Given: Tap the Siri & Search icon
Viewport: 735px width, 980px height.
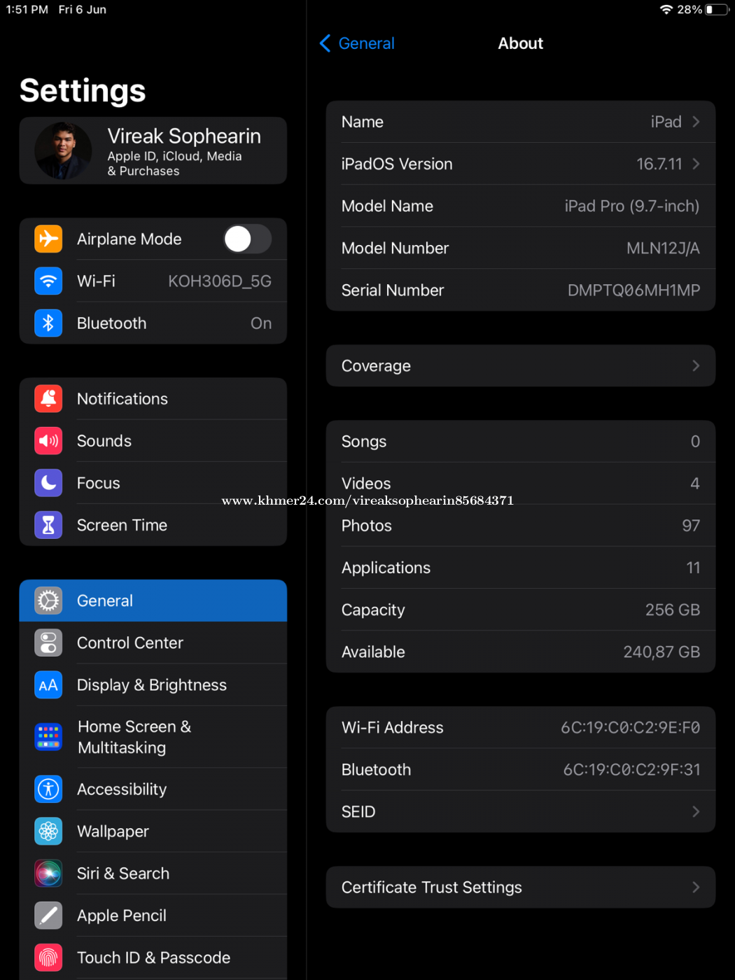Looking at the screenshot, I should (48, 873).
